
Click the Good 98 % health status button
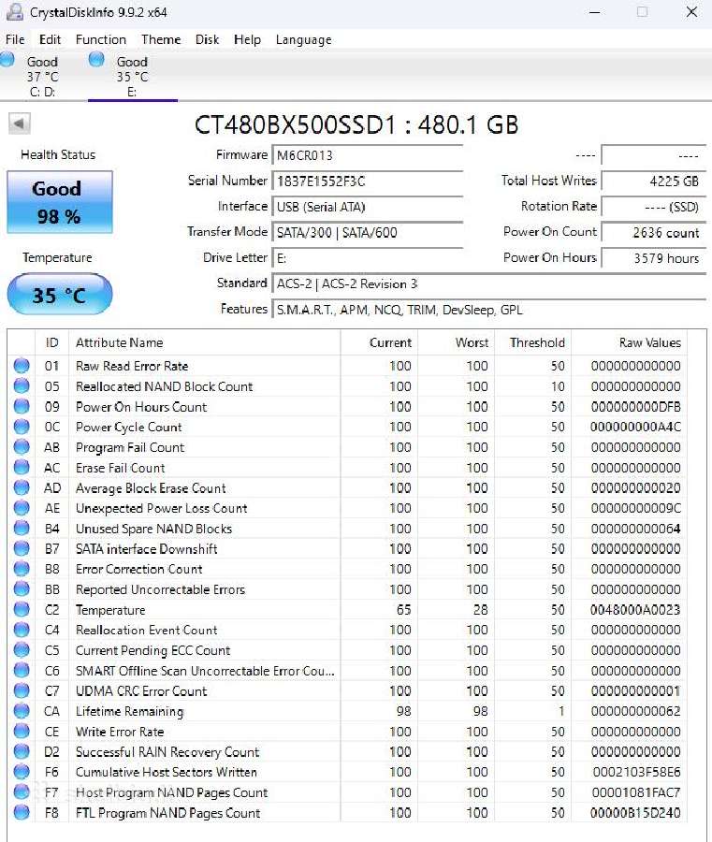tap(60, 202)
